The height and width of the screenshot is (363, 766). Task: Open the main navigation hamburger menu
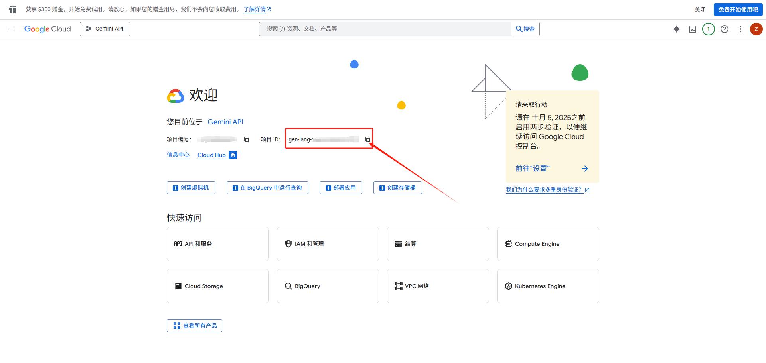click(11, 29)
